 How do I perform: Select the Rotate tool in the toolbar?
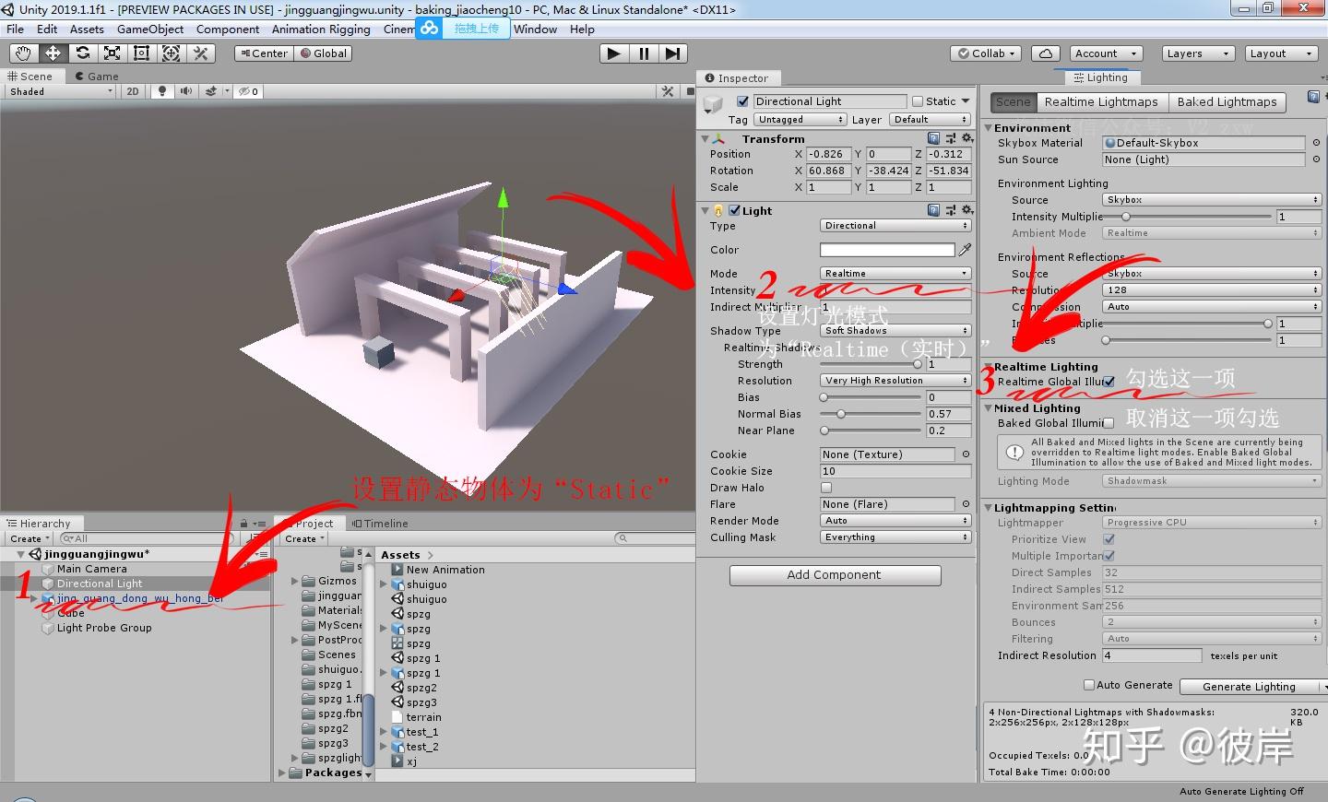tap(82, 53)
